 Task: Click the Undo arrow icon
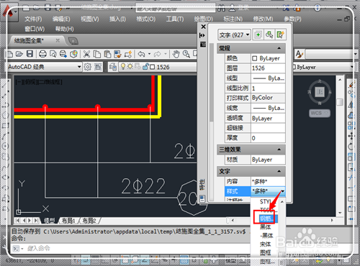click(x=142, y=54)
